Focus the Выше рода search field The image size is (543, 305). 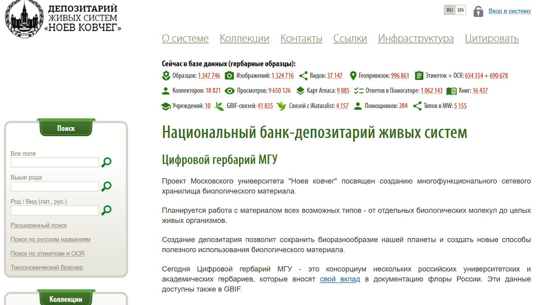(x=55, y=187)
